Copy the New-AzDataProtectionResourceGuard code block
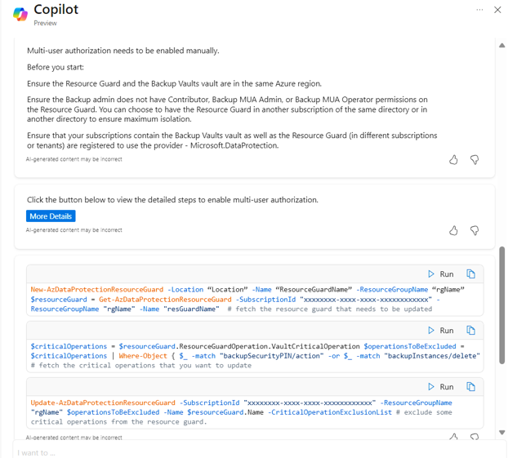The image size is (508, 458). pyautogui.click(x=470, y=274)
